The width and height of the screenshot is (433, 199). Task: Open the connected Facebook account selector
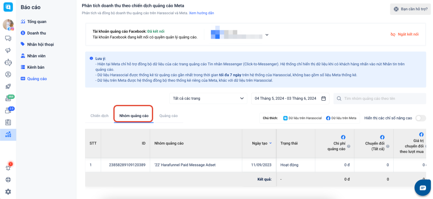[267, 35]
